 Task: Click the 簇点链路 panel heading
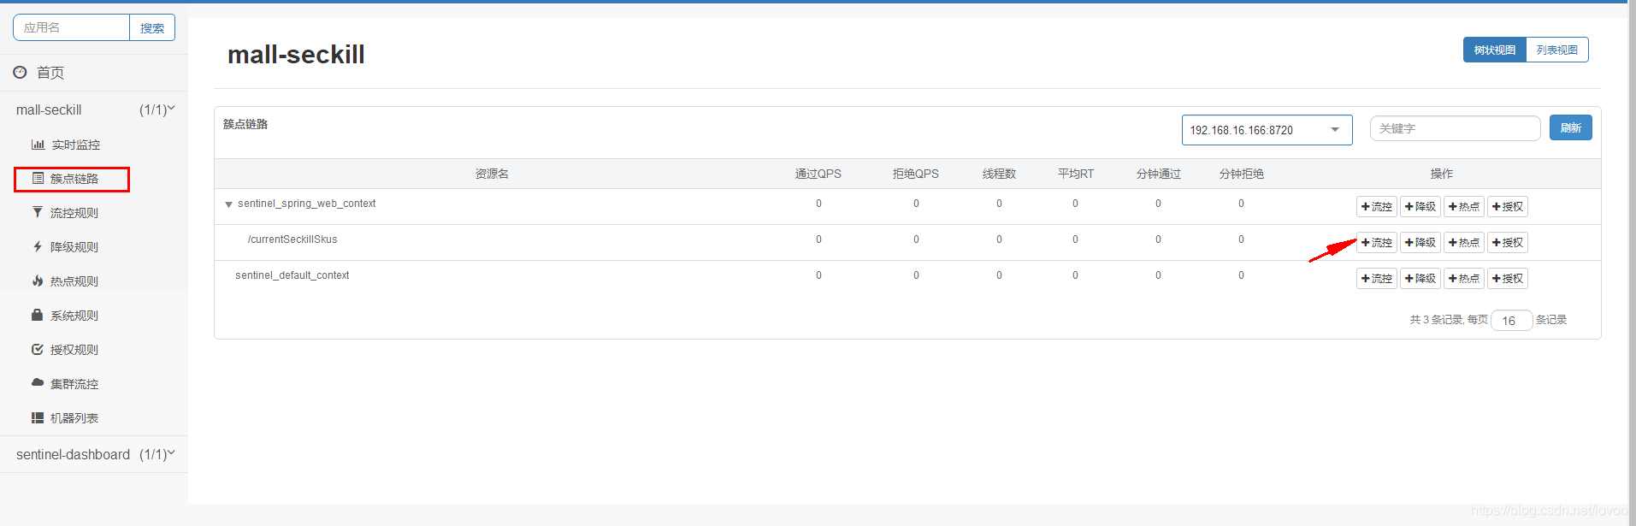point(245,124)
